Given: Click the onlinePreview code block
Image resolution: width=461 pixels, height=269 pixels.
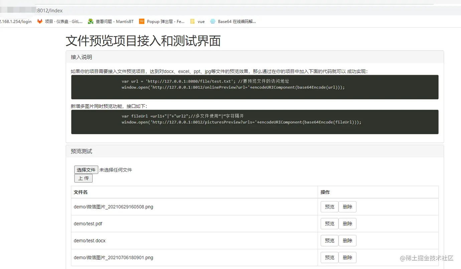Looking at the screenshot, I should coord(255,87).
